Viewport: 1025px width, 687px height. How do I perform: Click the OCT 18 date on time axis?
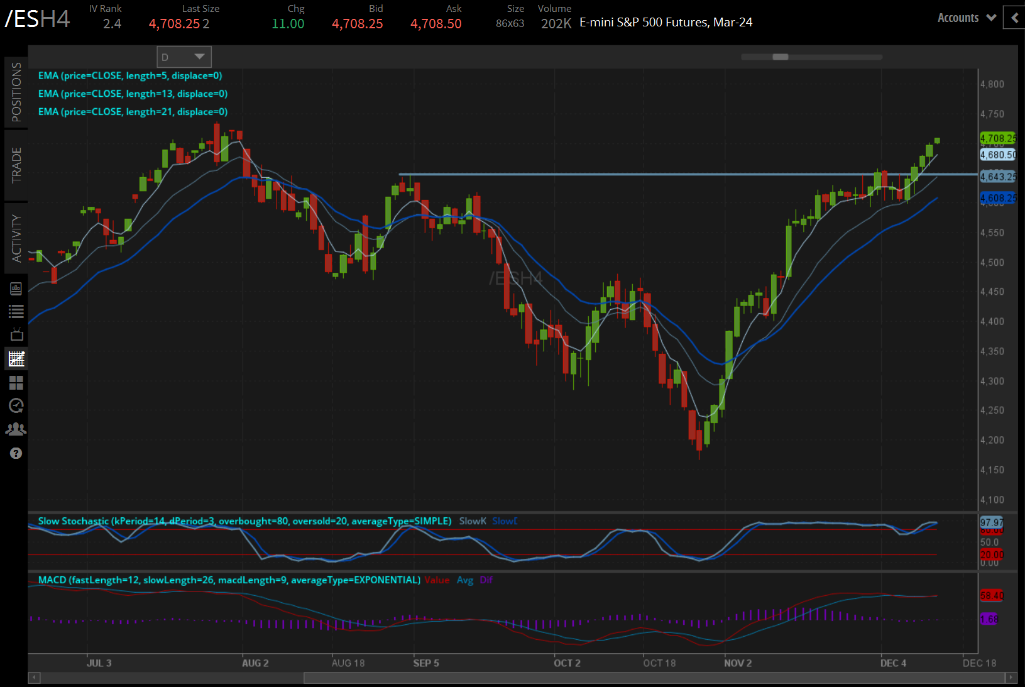pyautogui.click(x=659, y=663)
